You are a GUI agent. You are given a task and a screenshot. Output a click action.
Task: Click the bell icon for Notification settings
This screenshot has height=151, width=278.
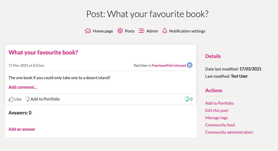tap(165, 31)
